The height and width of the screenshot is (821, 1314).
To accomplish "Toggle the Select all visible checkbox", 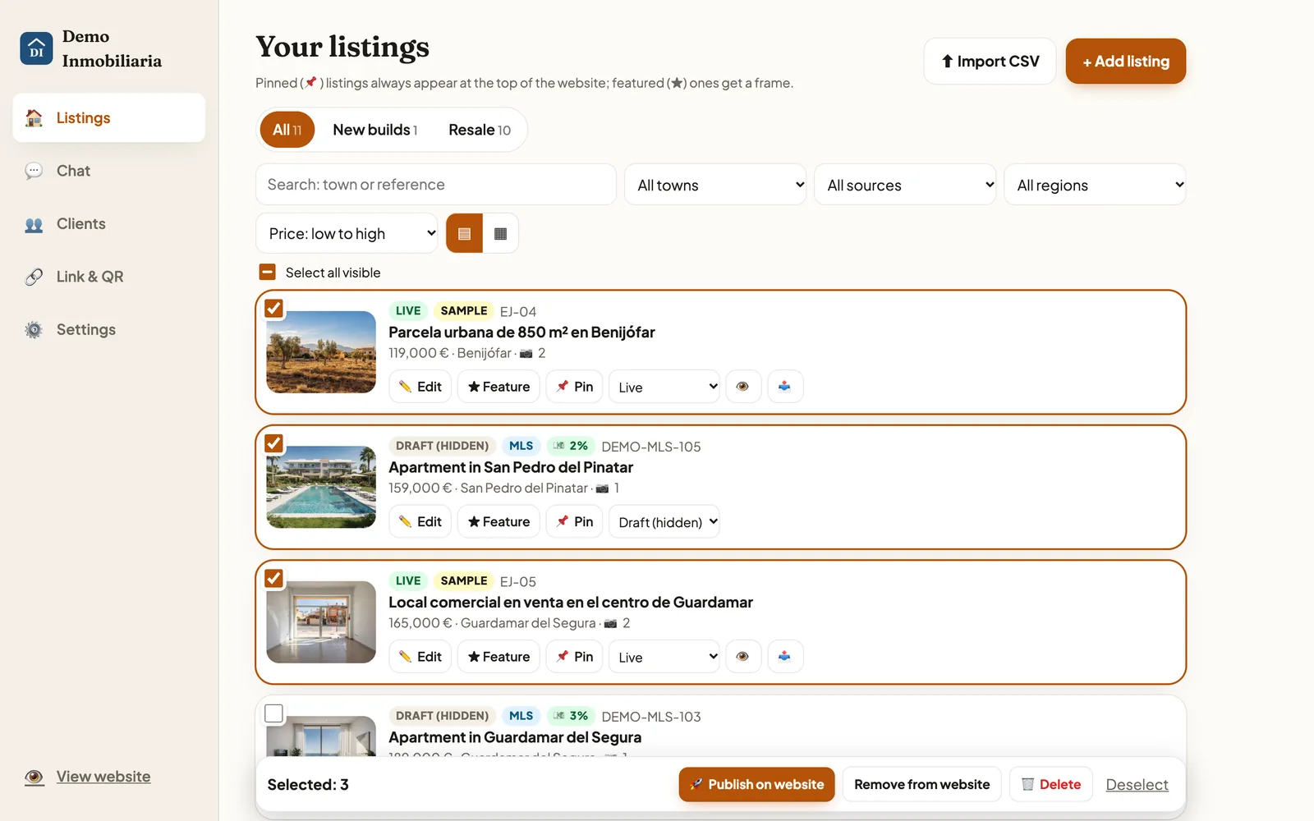I will point(268,273).
